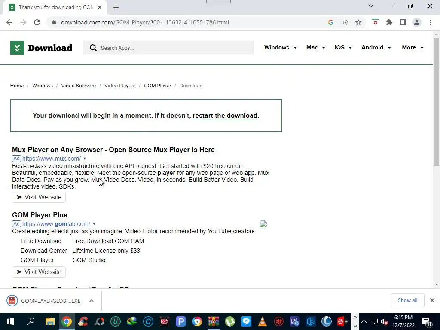
Task: Expand the More dropdown menu
Action: coord(413,47)
